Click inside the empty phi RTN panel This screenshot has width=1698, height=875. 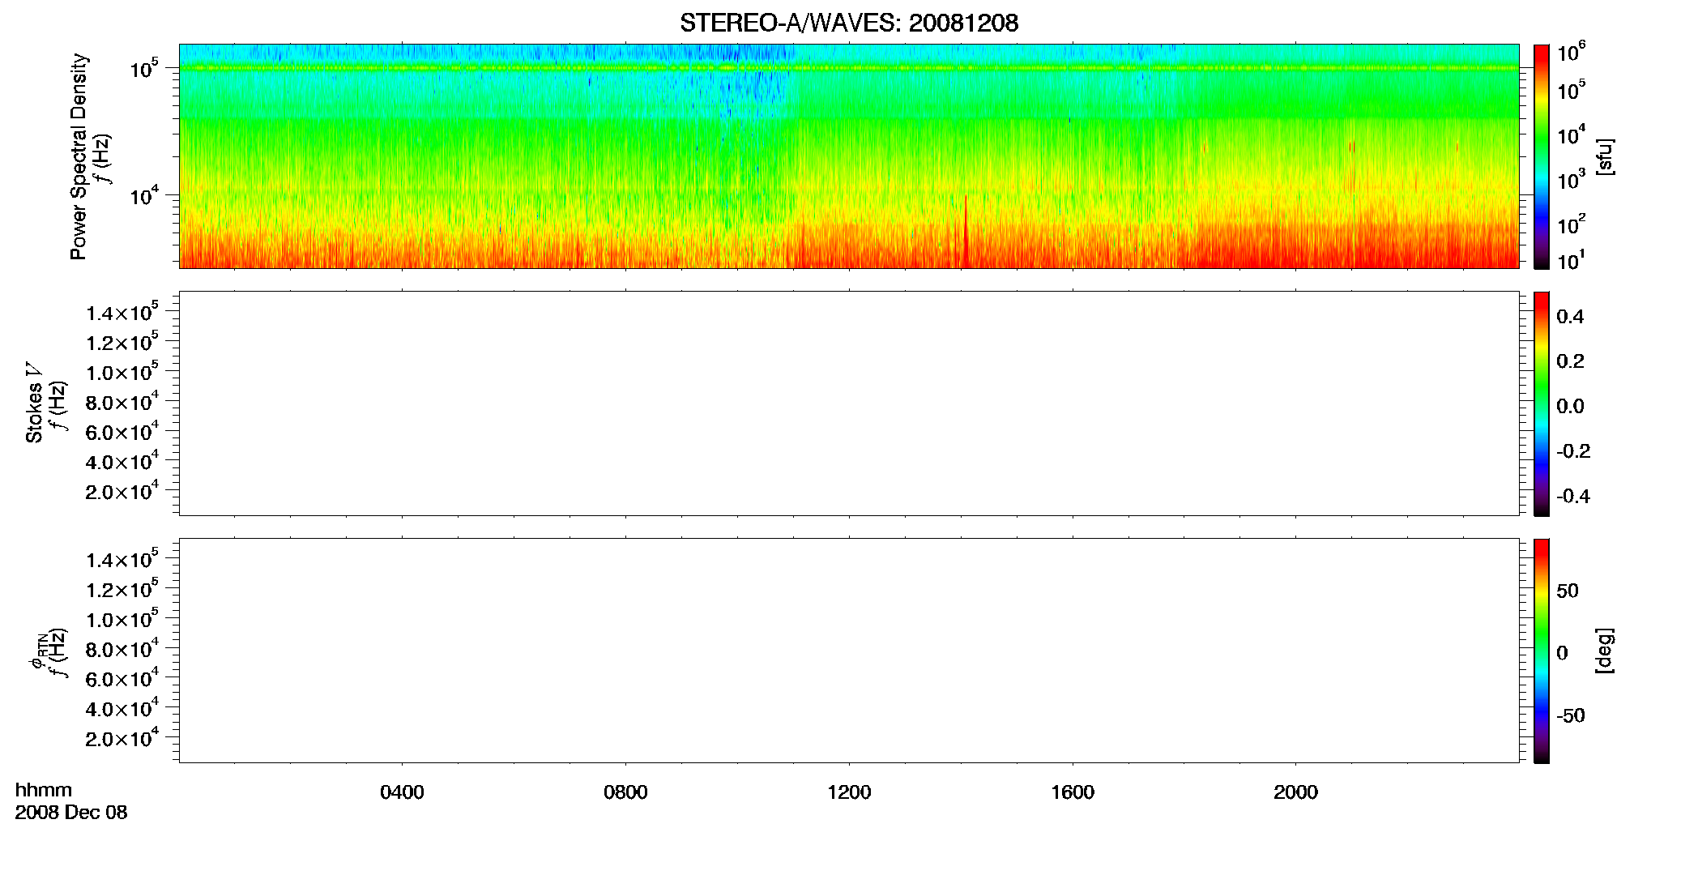(849, 651)
